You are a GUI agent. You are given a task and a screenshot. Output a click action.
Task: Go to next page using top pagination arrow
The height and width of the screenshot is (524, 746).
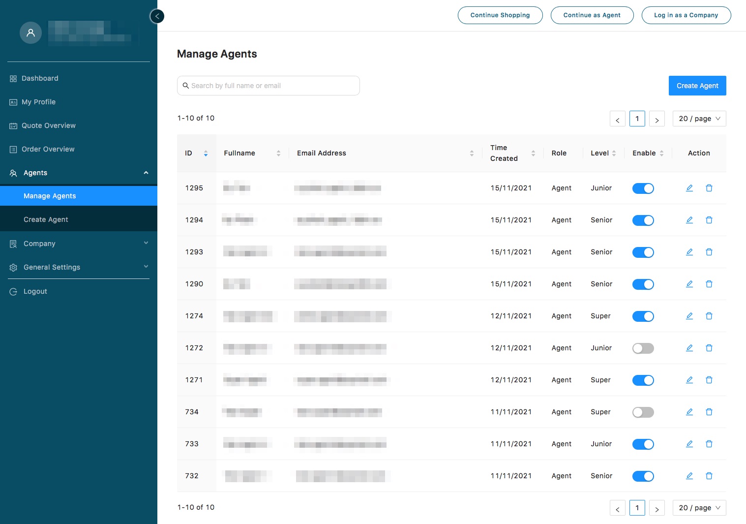(656, 119)
